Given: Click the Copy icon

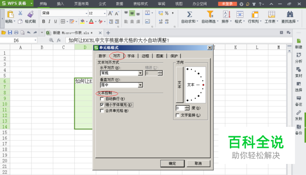Looking at the screenshot, I should point(20,21).
